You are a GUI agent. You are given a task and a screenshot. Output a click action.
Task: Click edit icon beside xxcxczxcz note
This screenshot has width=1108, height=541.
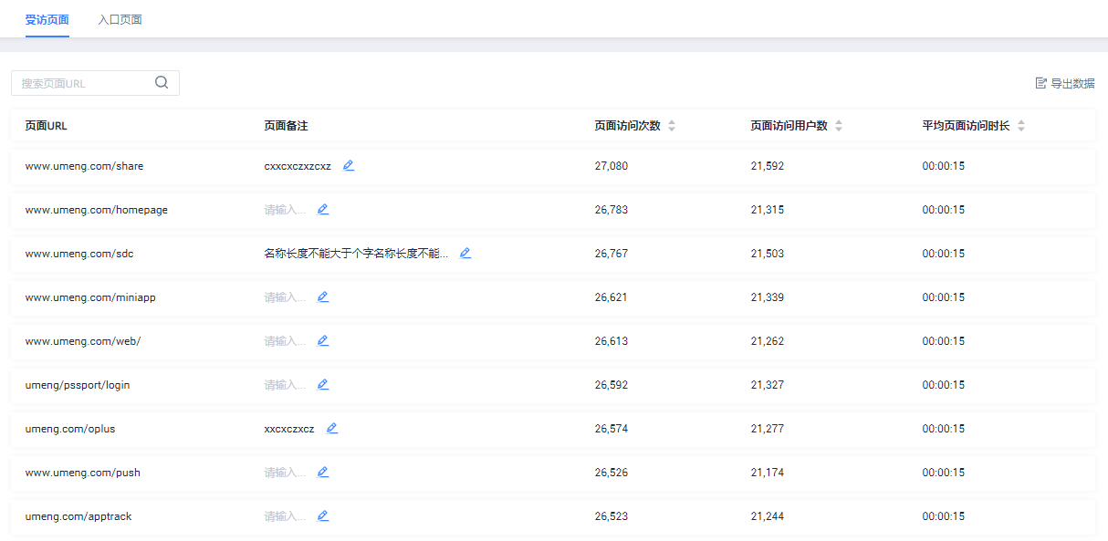[332, 429]
